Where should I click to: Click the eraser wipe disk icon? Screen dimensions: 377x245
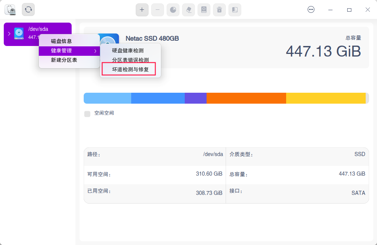pos(188,10)
